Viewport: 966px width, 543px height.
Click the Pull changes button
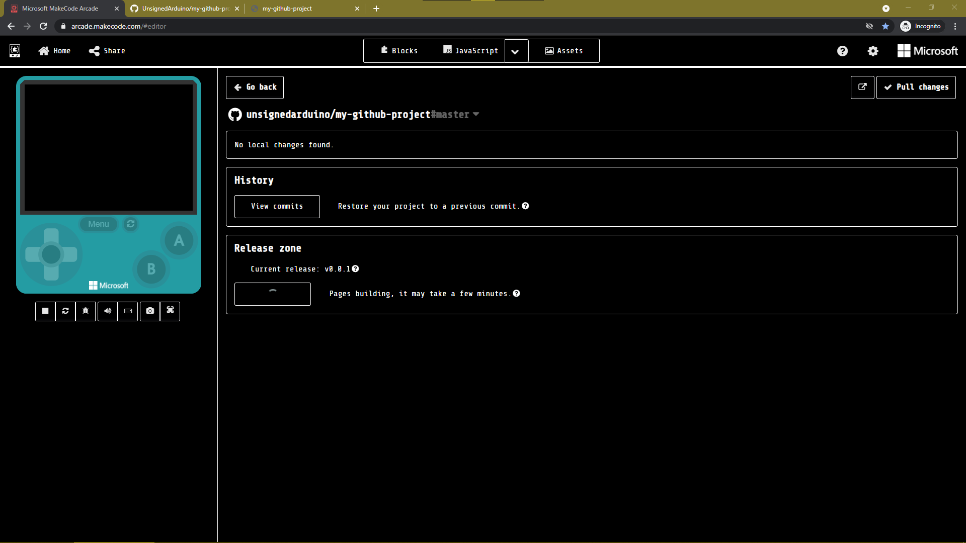(916, 87)
